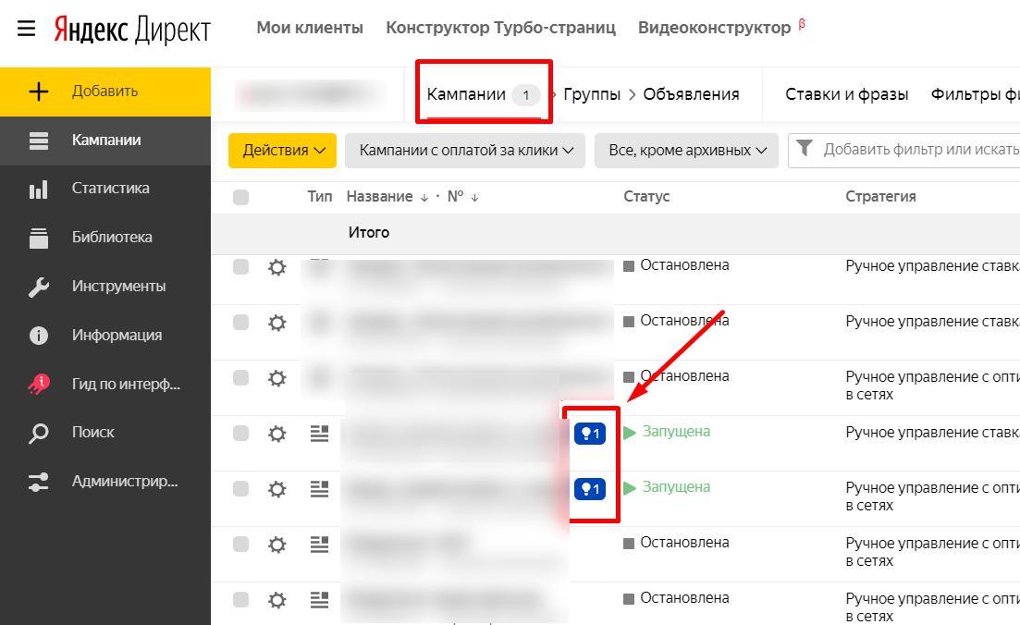Click the Статистика bar chart icon in sidebar

coord(39,189)
